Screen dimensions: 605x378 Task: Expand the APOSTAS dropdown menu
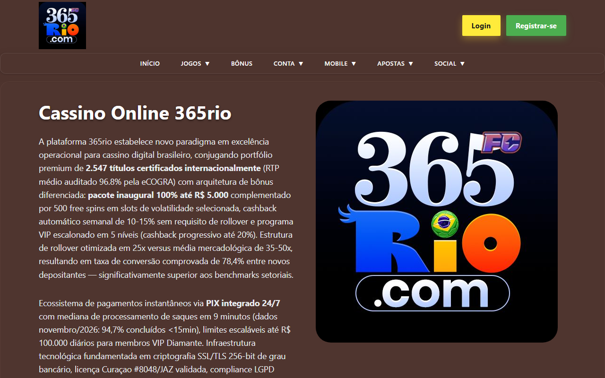click(395, 63)
